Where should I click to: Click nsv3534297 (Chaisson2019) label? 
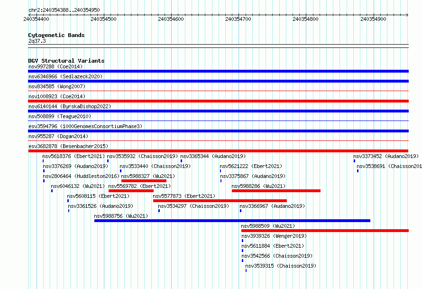point(193,206)
